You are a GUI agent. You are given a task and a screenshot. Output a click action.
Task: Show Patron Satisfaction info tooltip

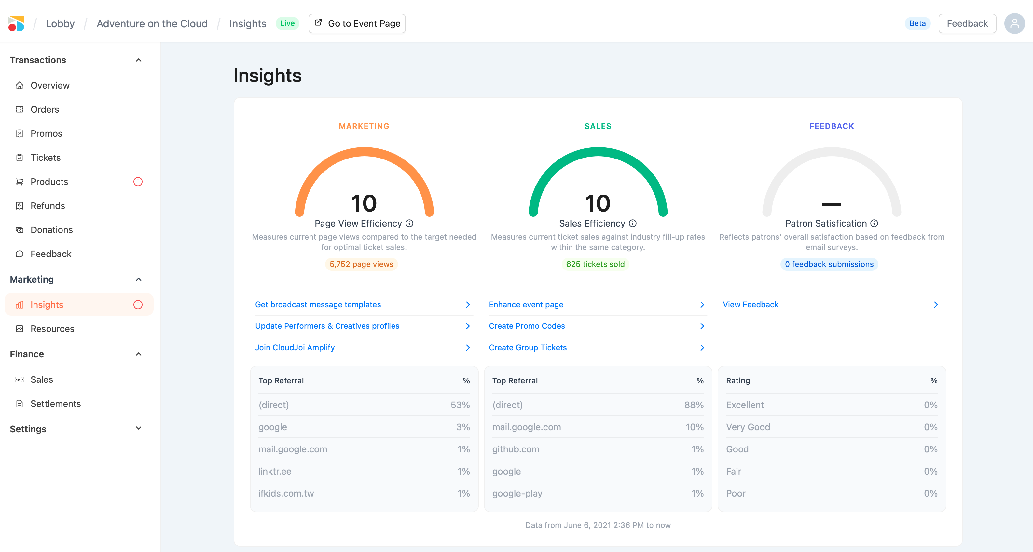tap(874, 224)
